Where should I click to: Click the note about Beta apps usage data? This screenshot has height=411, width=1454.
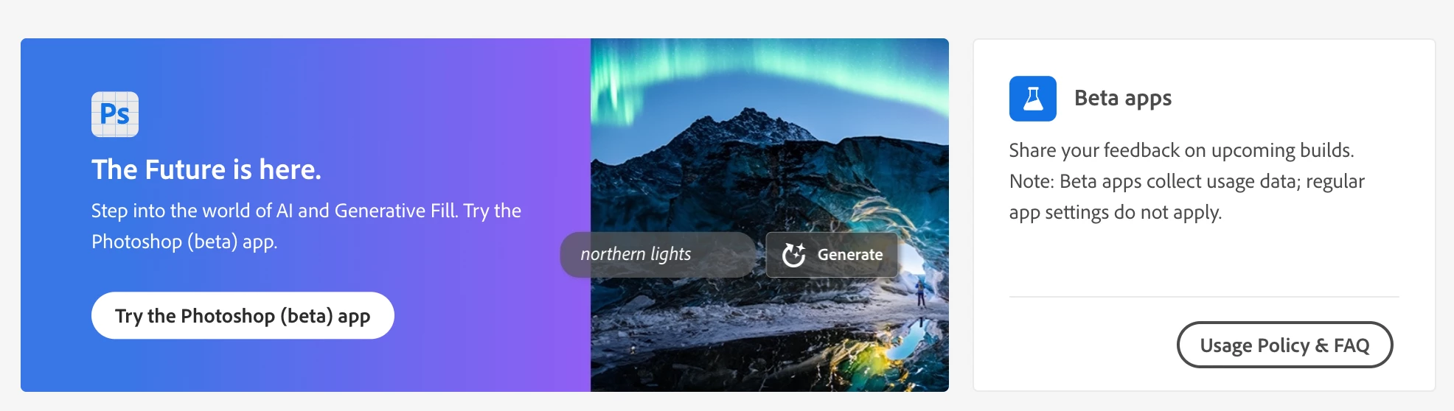tap(1187, 181)
